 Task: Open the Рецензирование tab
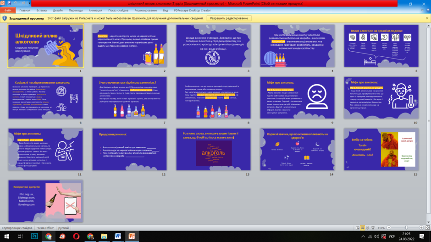[x=146, y=11]
